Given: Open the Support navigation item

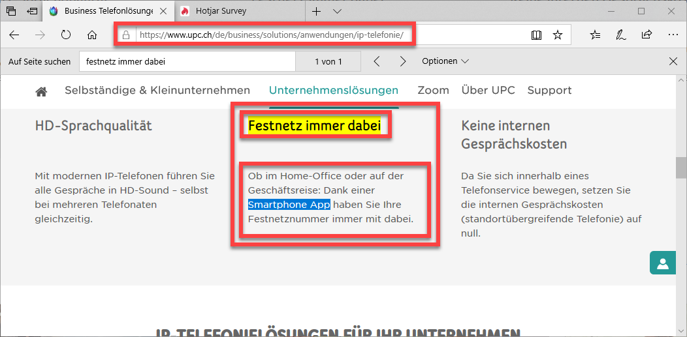Looking at the screenshot, I should pyautogui.click(x=549, y=91).
